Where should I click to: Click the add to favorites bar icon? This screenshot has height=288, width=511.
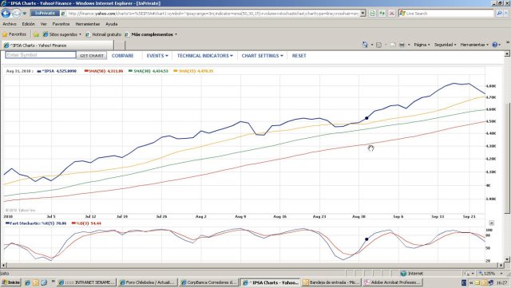(36, 34)
